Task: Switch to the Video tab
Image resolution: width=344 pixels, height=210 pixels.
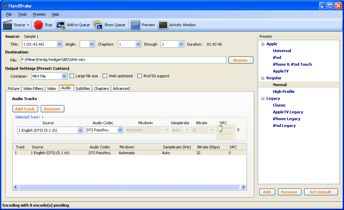Action: tap(51, 88)
